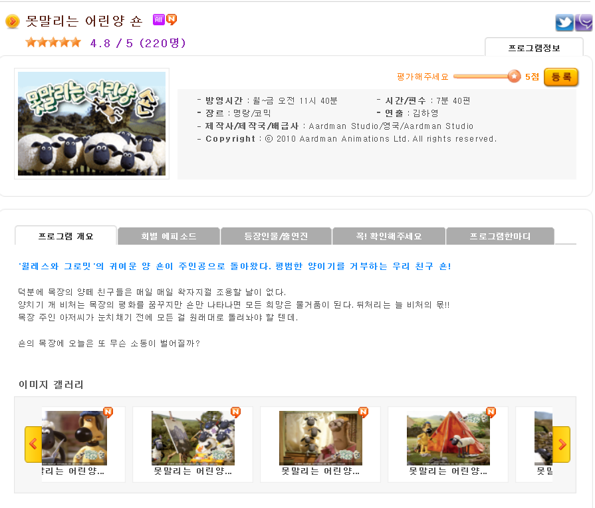Switch to the 프로그램한마디 tab
The width and height of the screenshot is (595, 508).
500,236
